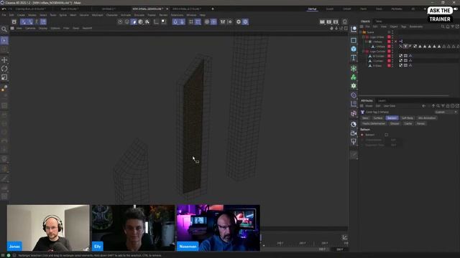
Task: Click the Light object icon
Action: pyautogui.click(x=354, y=142)
